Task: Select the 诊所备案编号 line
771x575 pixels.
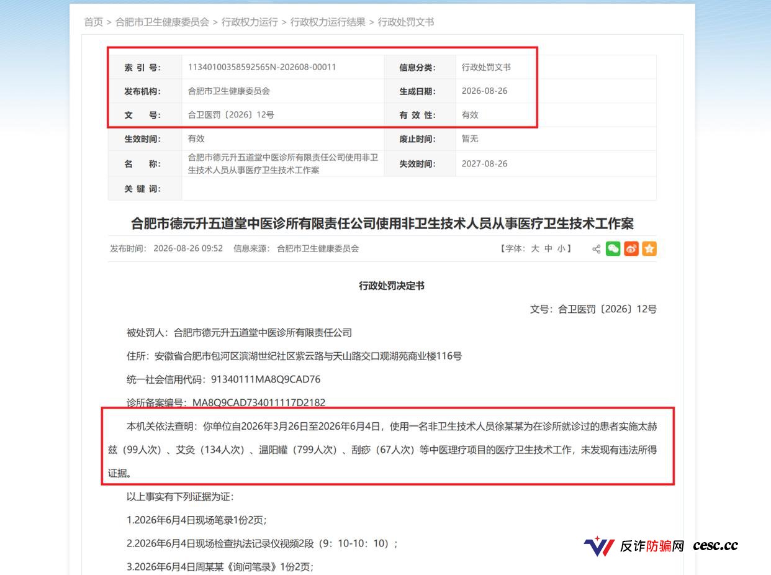Action: [226, 403]
